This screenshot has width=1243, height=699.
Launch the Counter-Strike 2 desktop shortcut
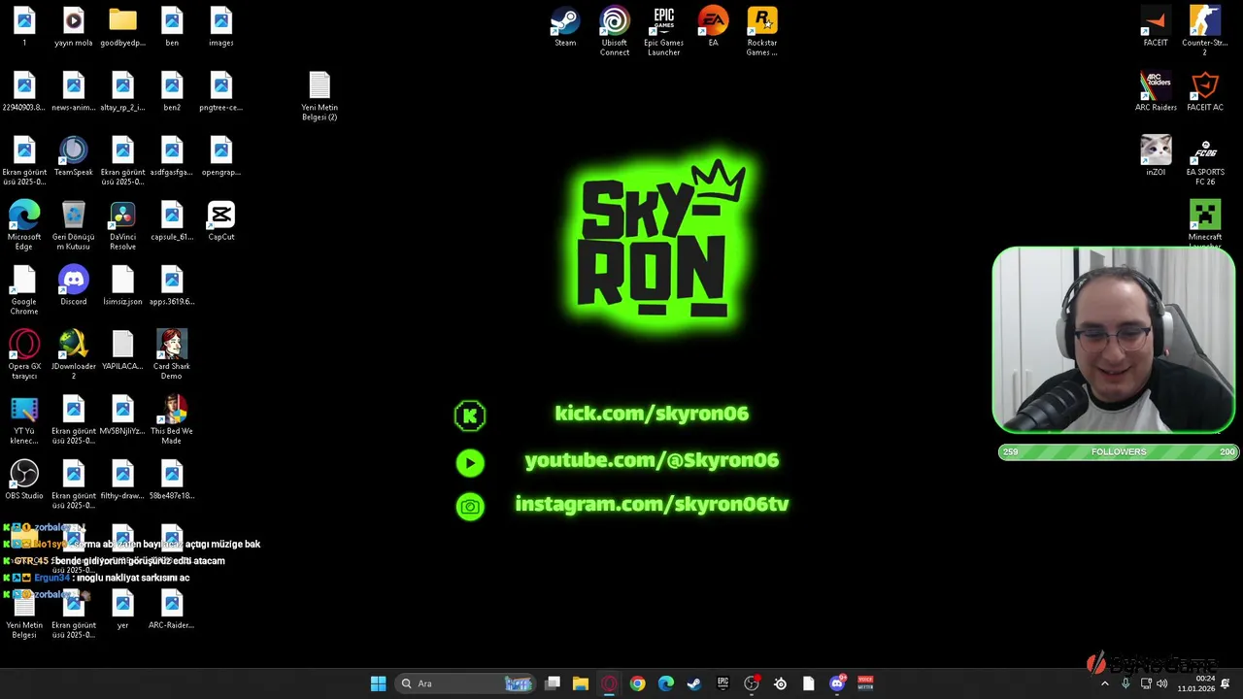tap(1205, 31)
